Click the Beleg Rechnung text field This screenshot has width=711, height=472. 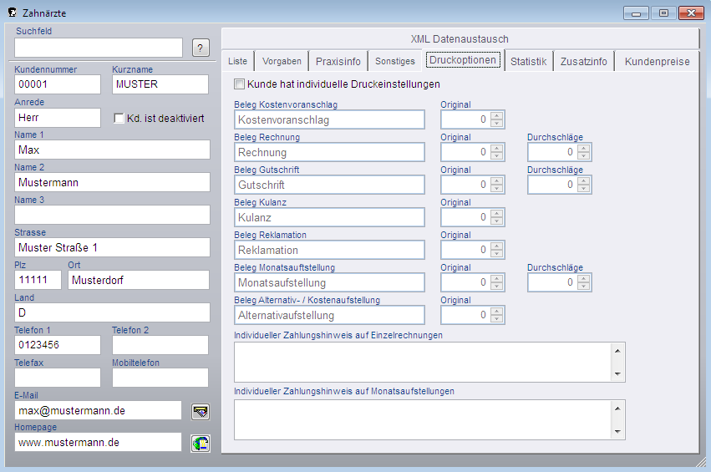(x=330, y=152)
